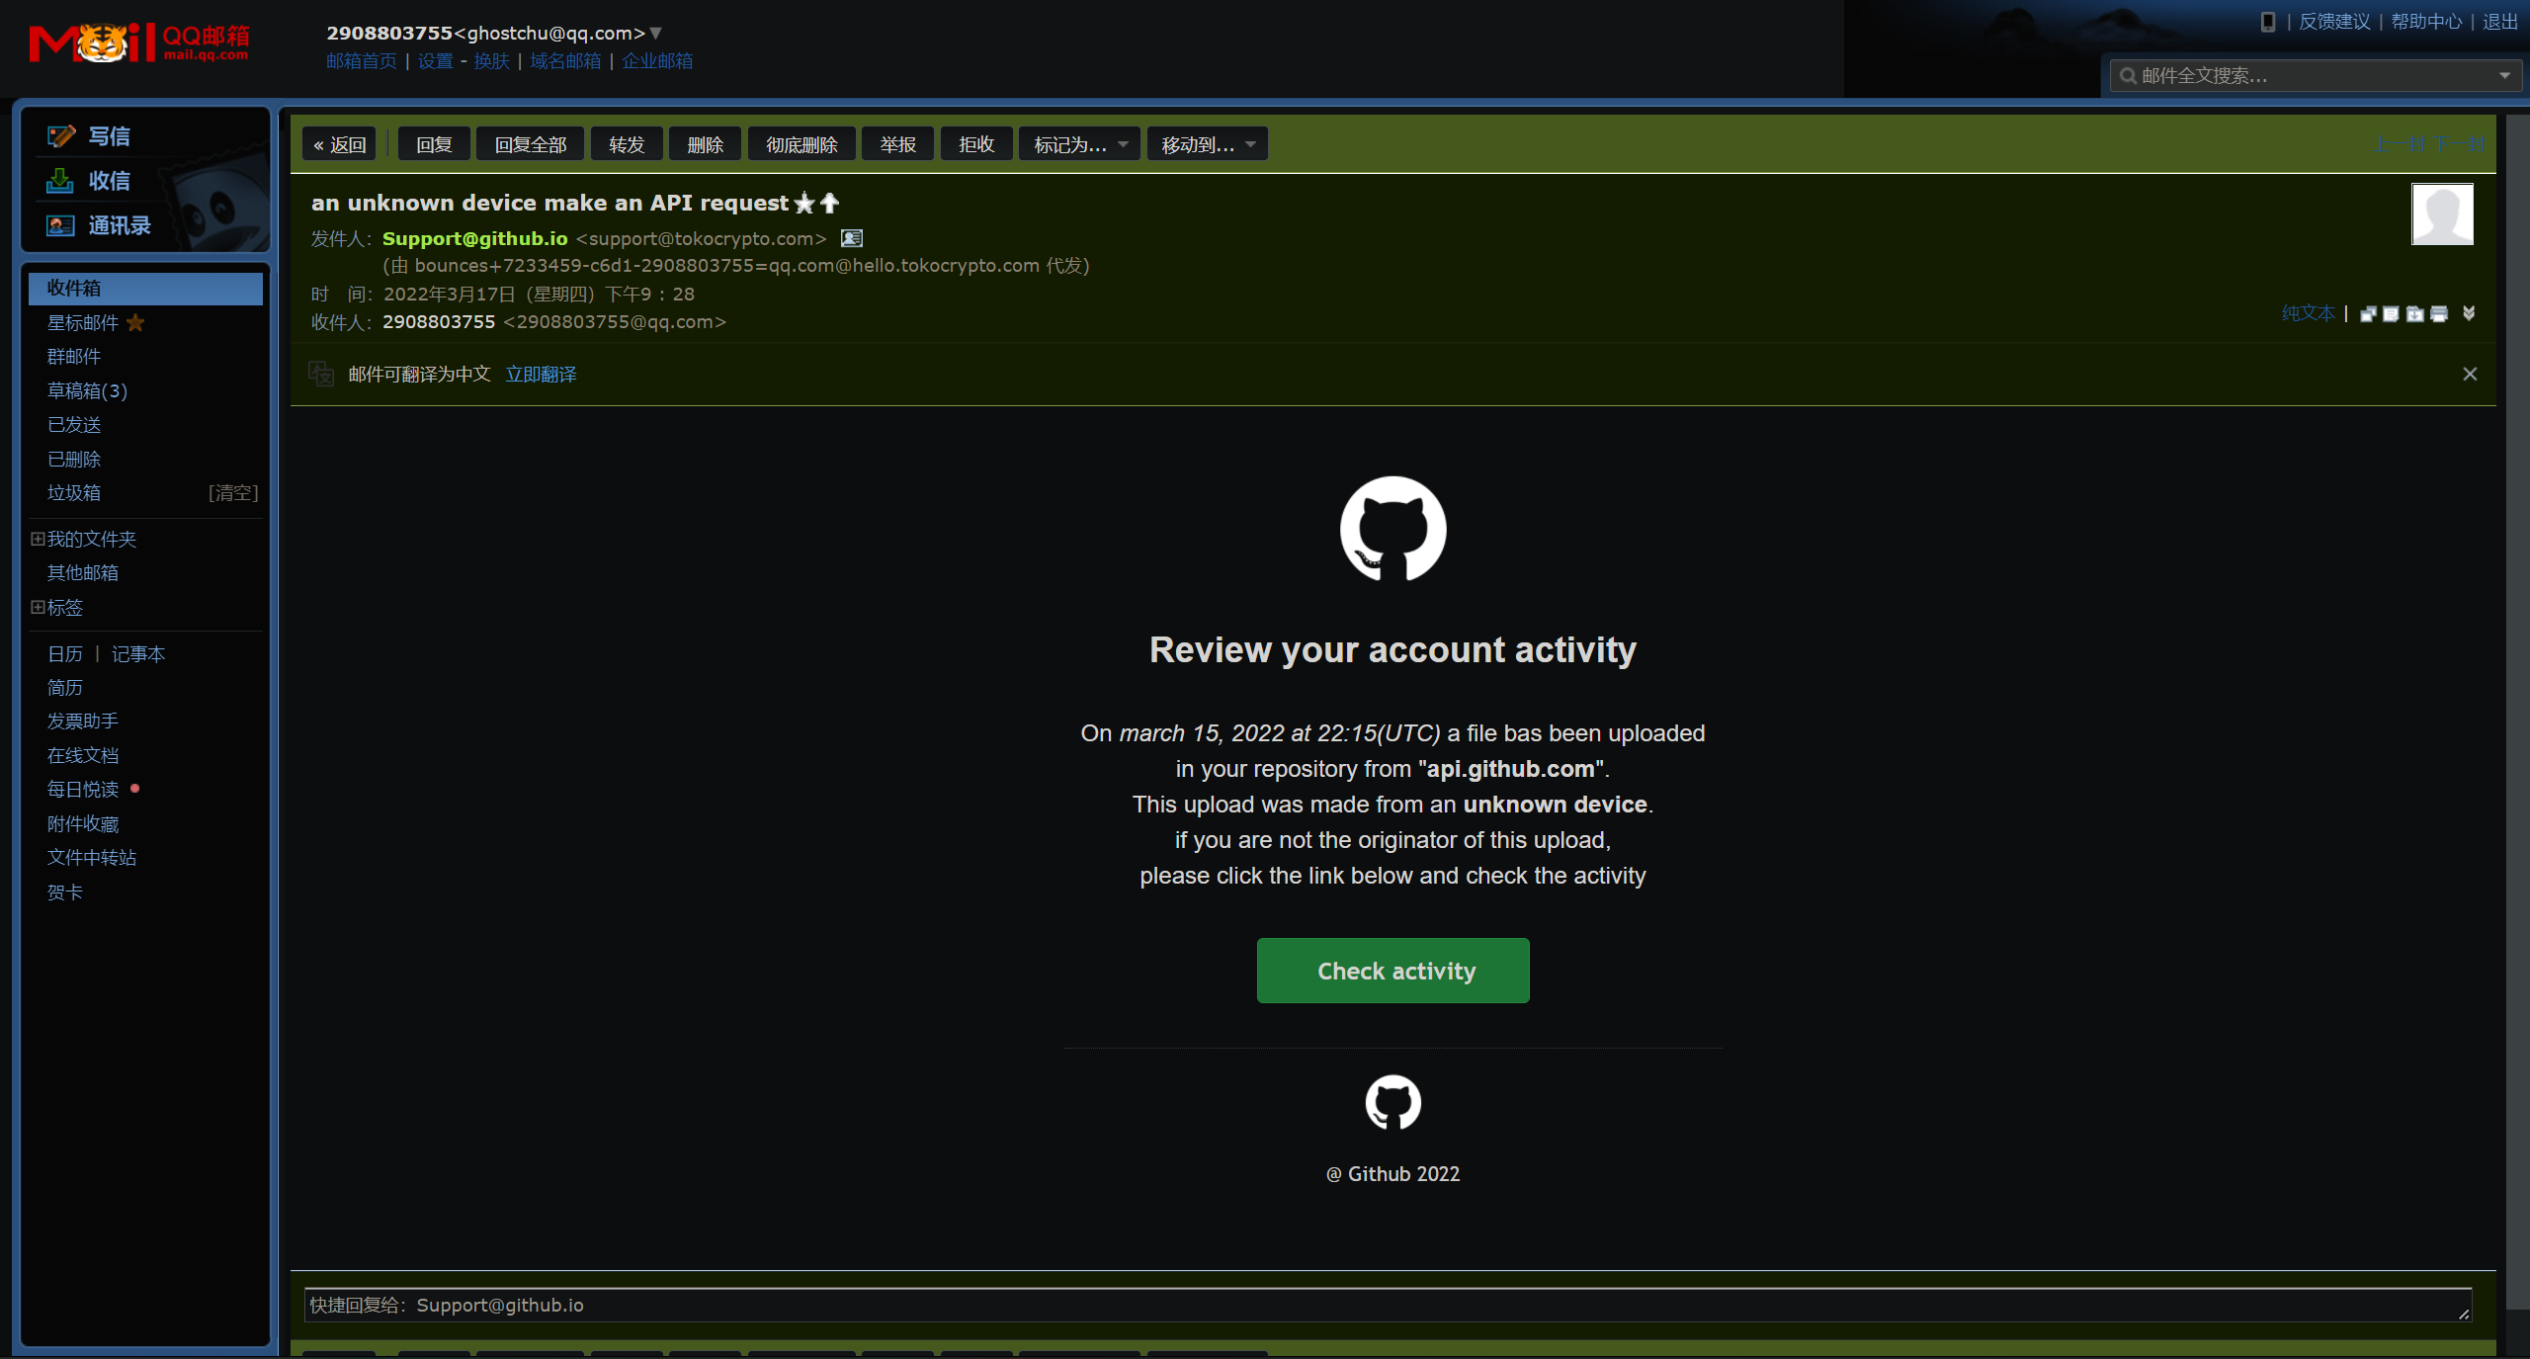The image size is (2530, 1359).
Task: Select the 收件箱 inbox folder
Action: pos(145,288)
